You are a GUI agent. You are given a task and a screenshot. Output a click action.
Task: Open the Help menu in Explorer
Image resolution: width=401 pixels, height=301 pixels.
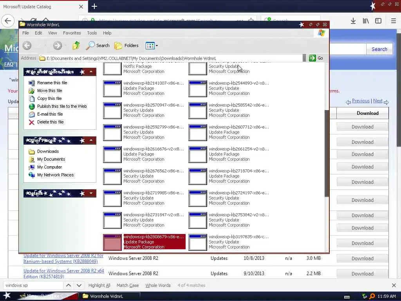(x=107, y=33)
